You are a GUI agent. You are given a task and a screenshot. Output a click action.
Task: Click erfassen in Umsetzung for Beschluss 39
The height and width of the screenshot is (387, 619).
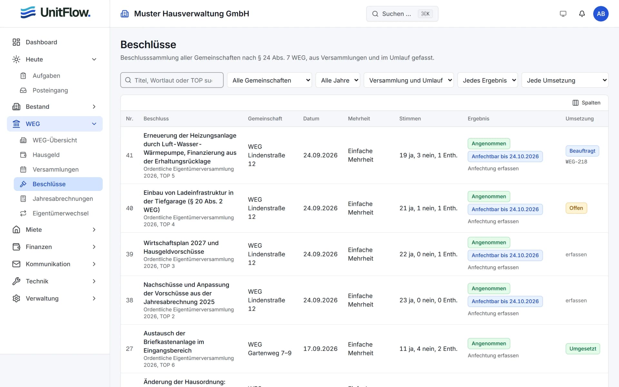pos(576,254)
